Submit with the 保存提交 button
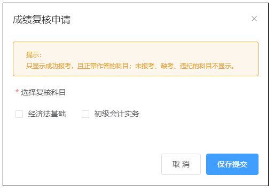Screen dimensions: 274x192 click(232, 164)
